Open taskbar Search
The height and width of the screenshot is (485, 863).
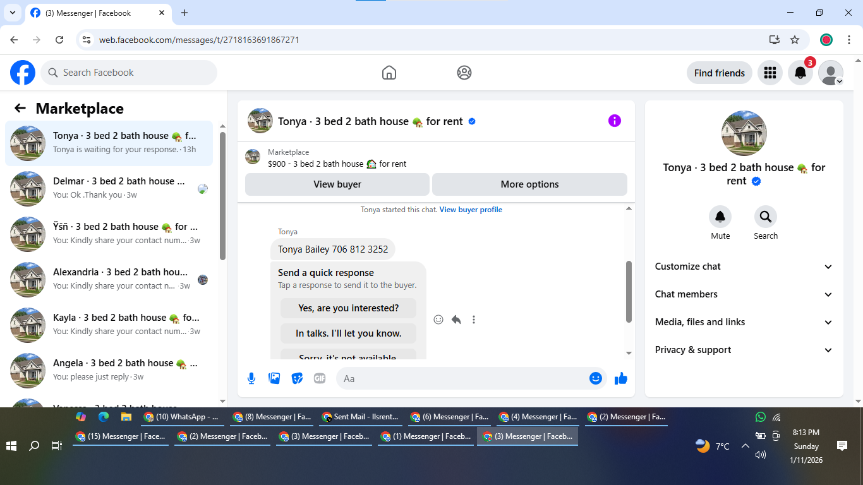click(x=34, y=446)
